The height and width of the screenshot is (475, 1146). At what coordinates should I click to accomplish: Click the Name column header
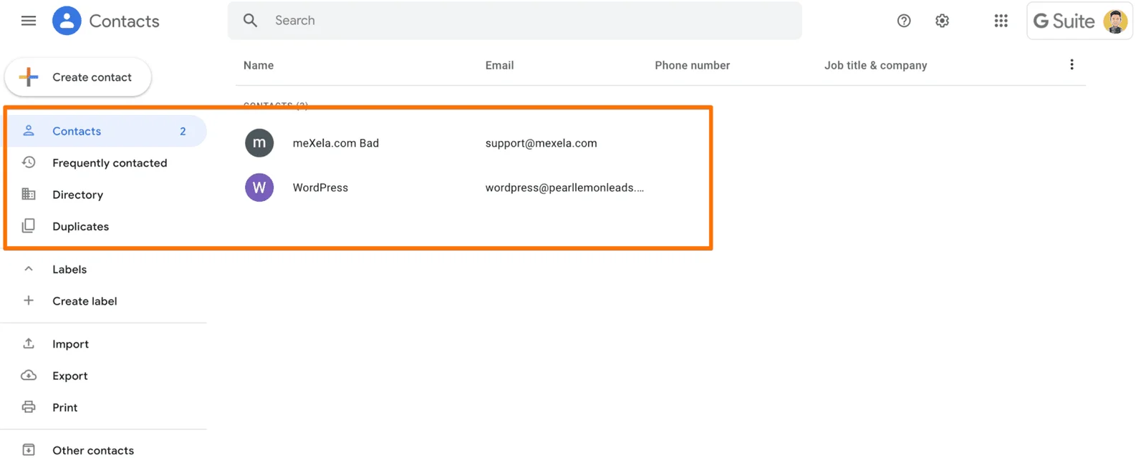pos(259,65)
